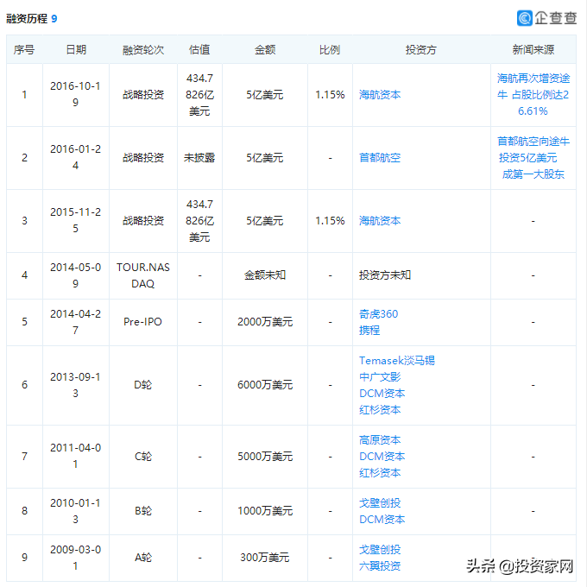
Task: Open DCM资本 link in the D轮 row
Action: coord(382,394)
